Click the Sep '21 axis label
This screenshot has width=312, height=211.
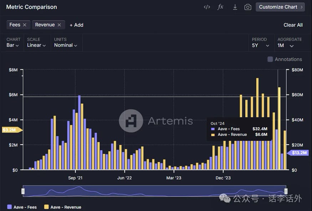pyautogui.click(x=75, y=178)
